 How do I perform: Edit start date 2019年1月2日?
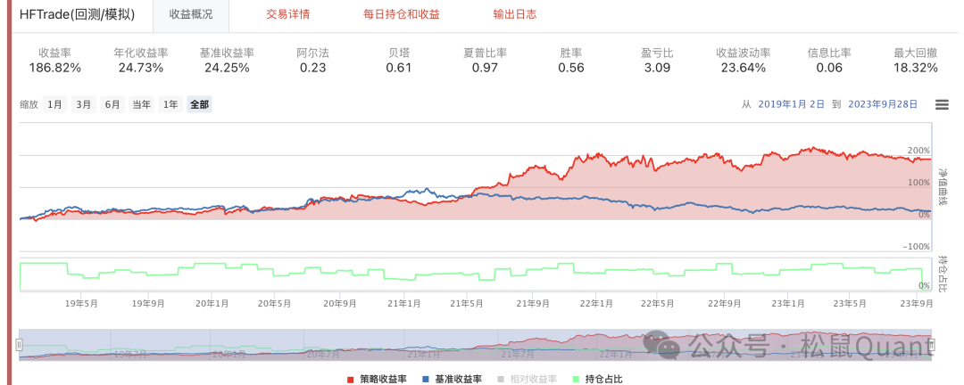[791, 104]
